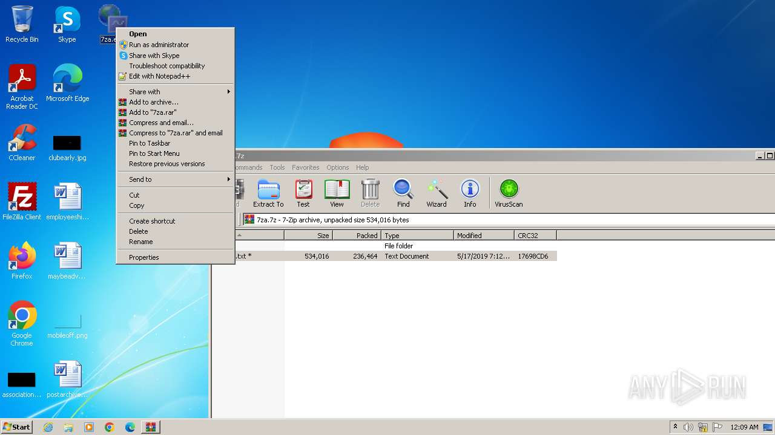Choose Run as administrator
The width and height of the screenshot is (775, 435).
click(175, 45)
